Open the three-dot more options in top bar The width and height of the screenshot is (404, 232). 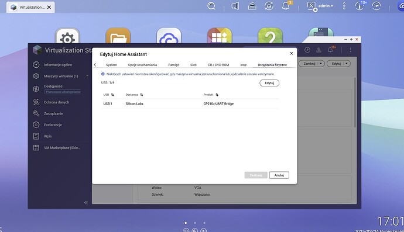click(344, 6)
